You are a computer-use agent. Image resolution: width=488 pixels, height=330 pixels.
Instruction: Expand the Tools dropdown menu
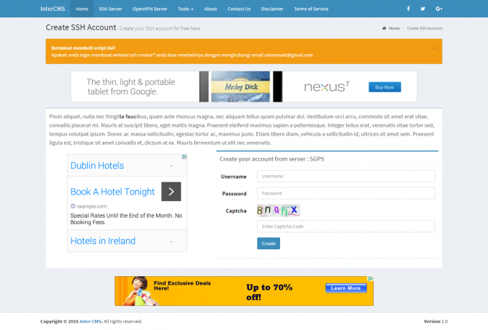(x=185, y=9)
